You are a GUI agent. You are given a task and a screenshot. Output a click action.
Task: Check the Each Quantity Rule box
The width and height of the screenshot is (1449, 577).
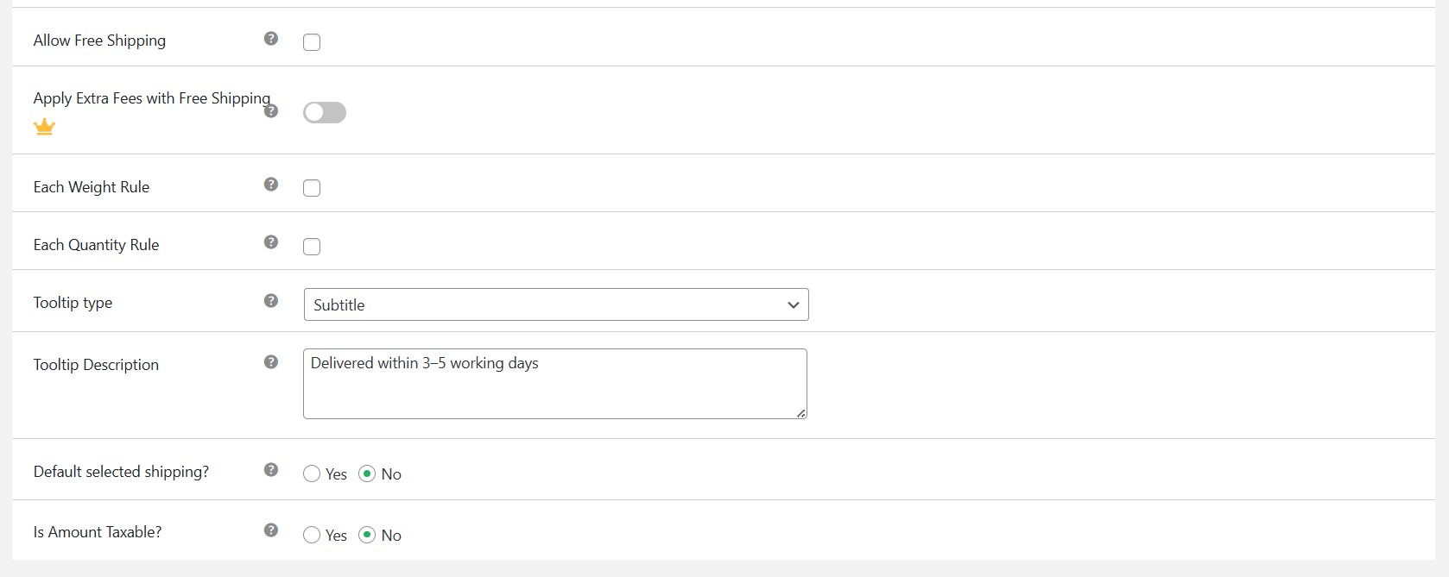311,247
